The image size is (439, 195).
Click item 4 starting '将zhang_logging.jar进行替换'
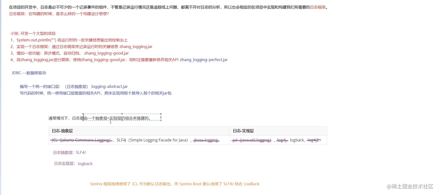pos(119,60)
